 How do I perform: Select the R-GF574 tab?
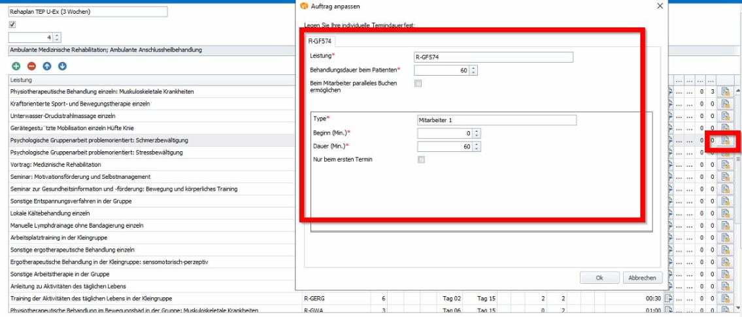320,41
